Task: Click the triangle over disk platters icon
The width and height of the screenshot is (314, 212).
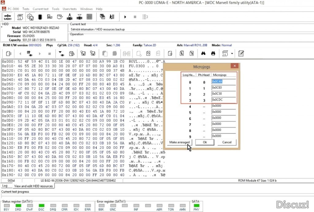Action: tap(79, 17)
